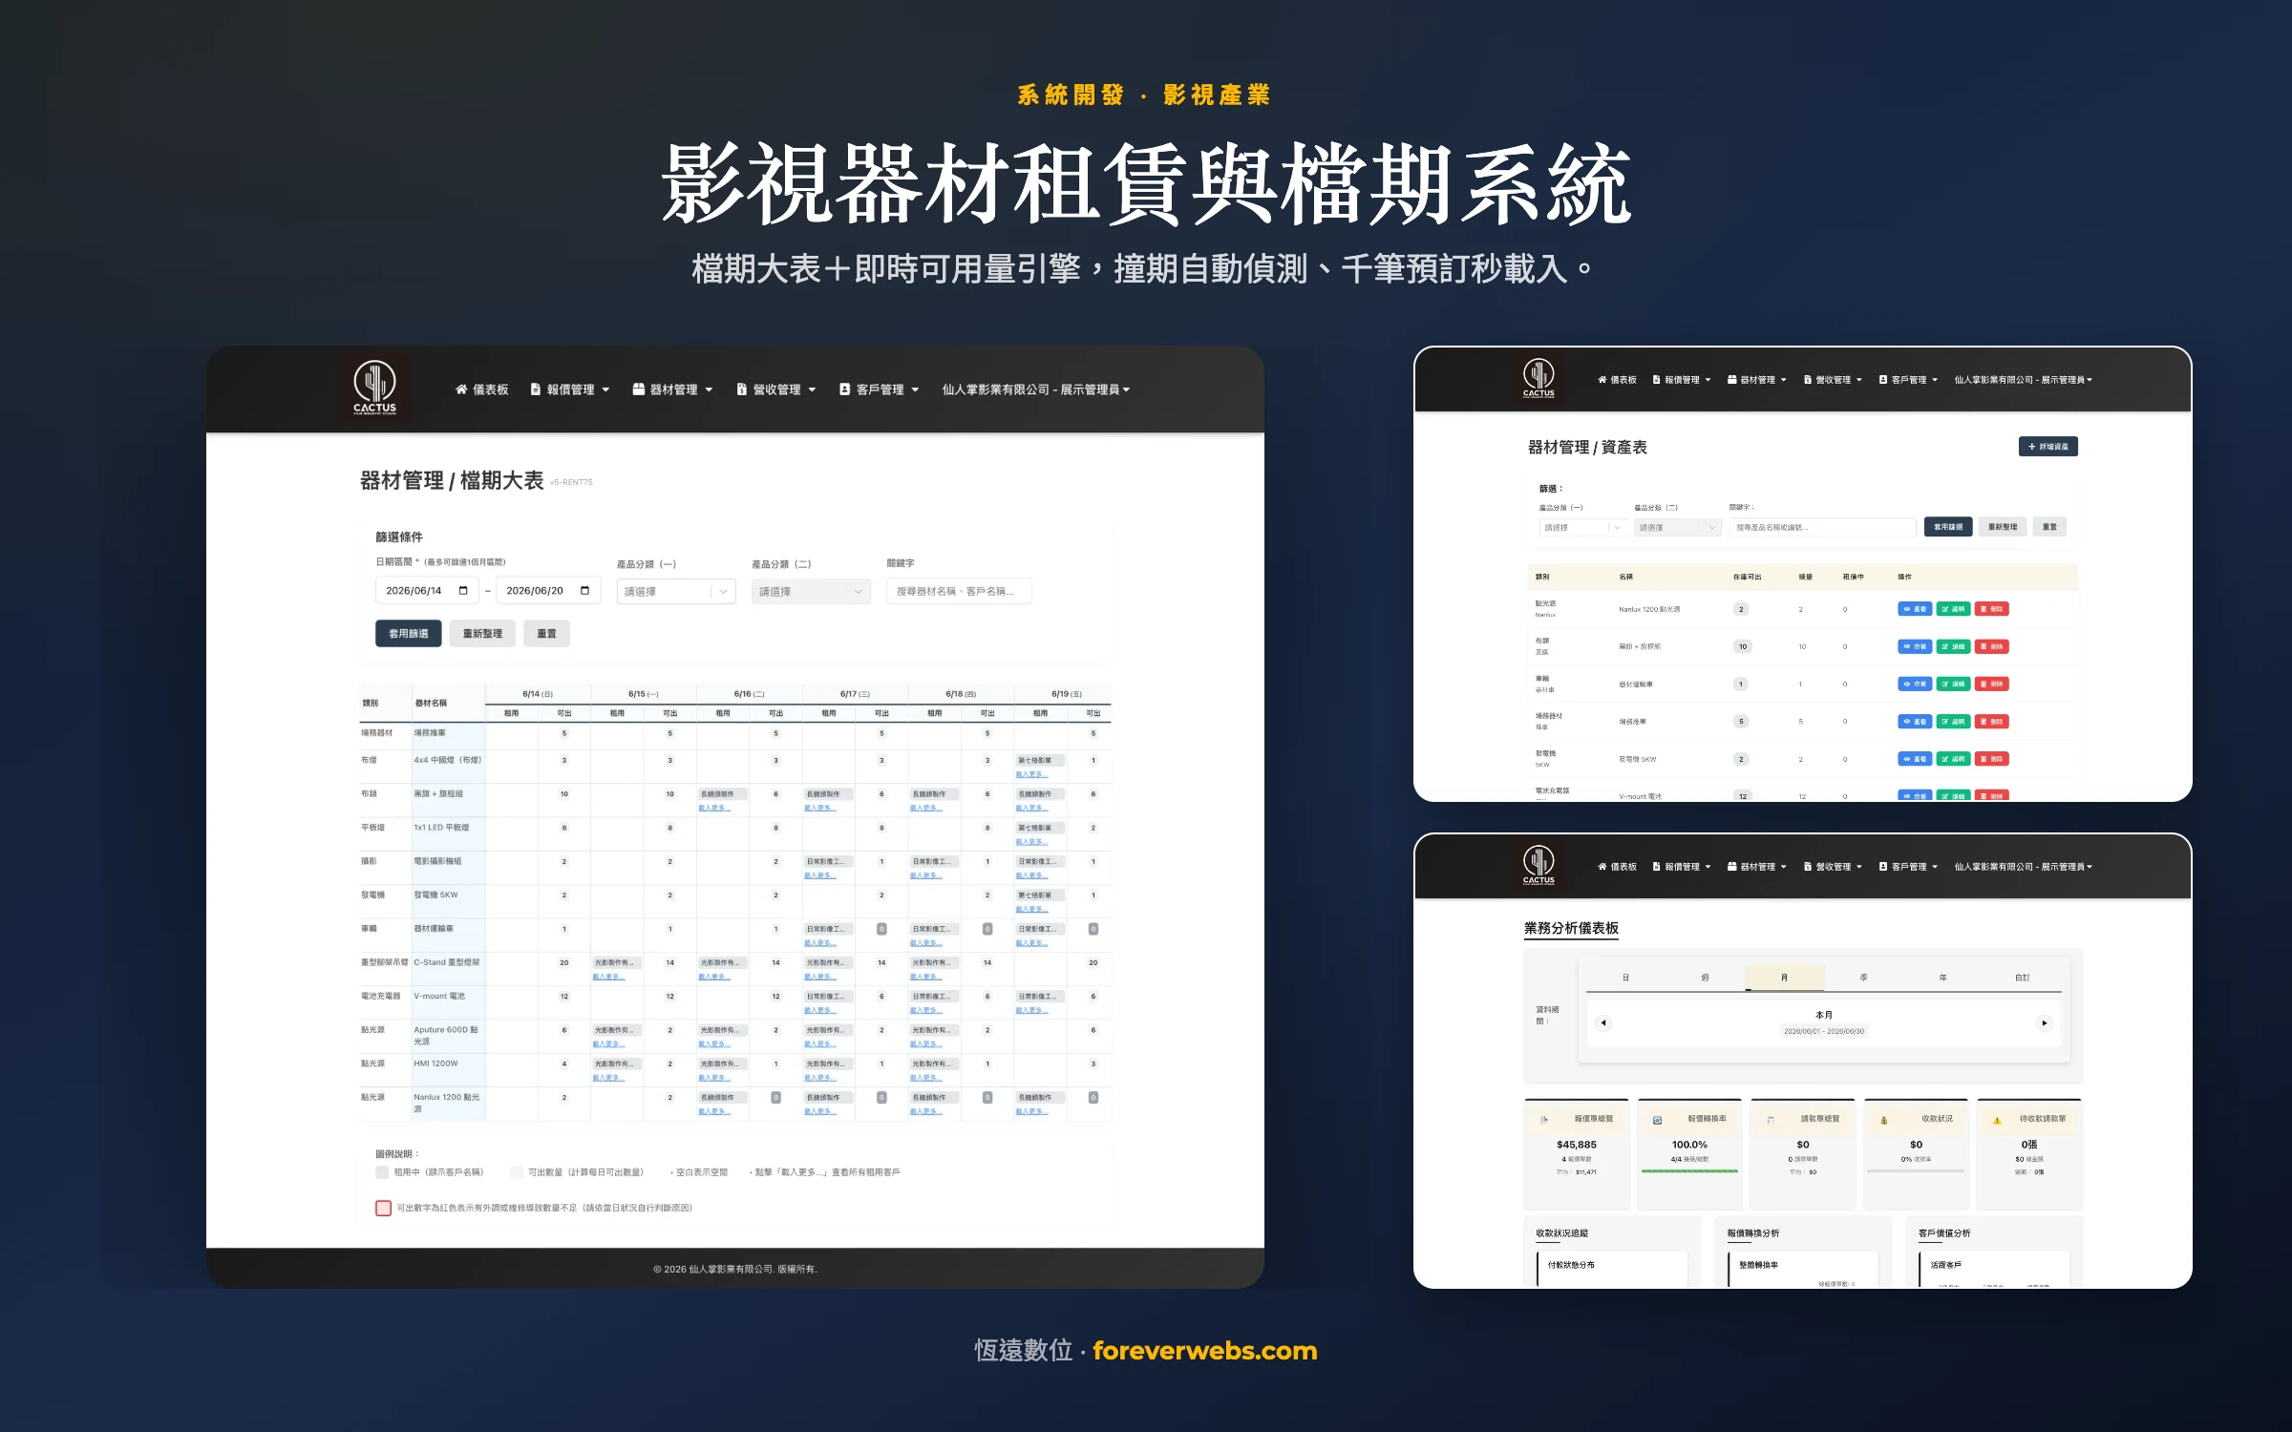Screen dimensions: 2292x1432
Task: Switch dashboard period to 週 tab
Action: (1705, 978)
